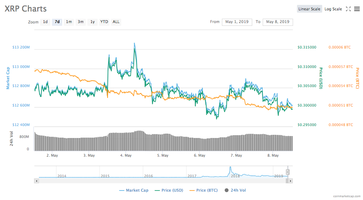Click the '$0.300000' price axis label

[x=307, y=105]
